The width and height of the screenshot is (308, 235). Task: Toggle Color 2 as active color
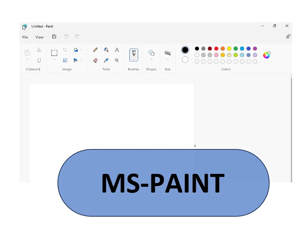point(185,60)
